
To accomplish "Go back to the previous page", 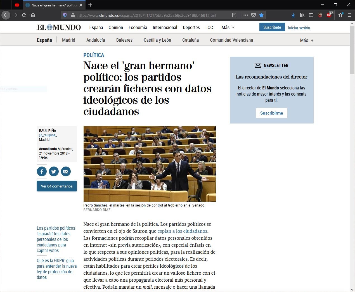I will coord(6,15).
